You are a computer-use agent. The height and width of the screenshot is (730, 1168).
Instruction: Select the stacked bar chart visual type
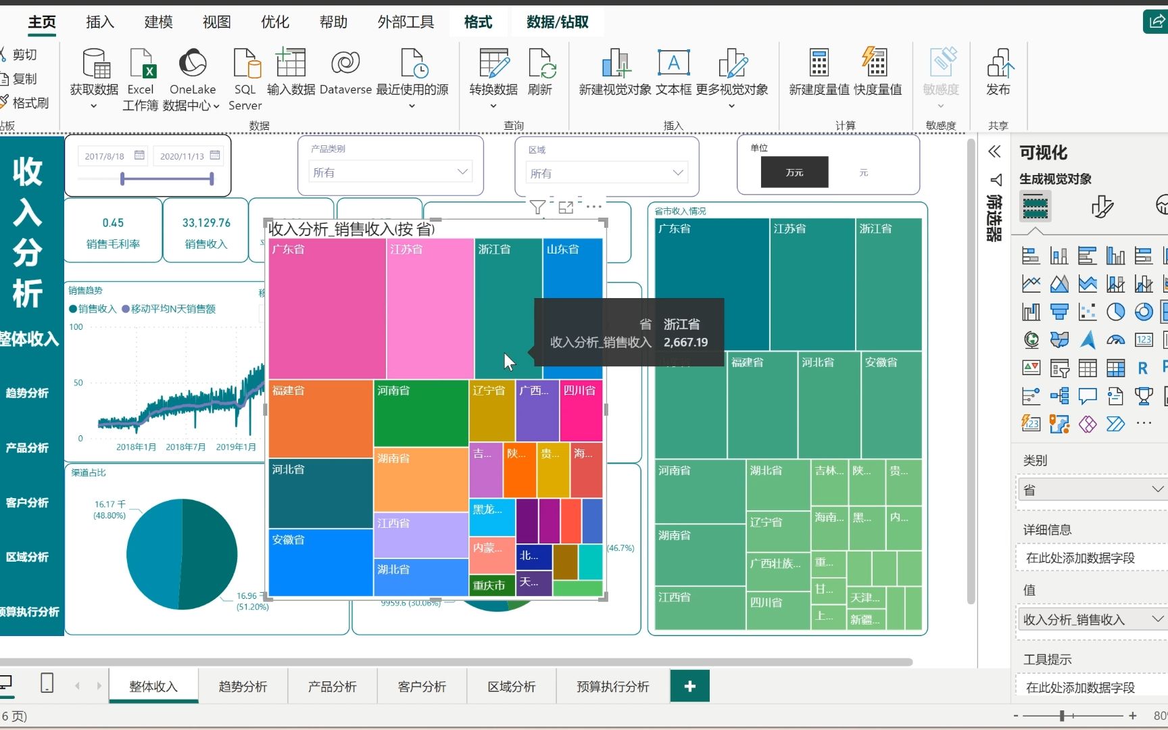pyautogui.click(x=1031, y=255)
